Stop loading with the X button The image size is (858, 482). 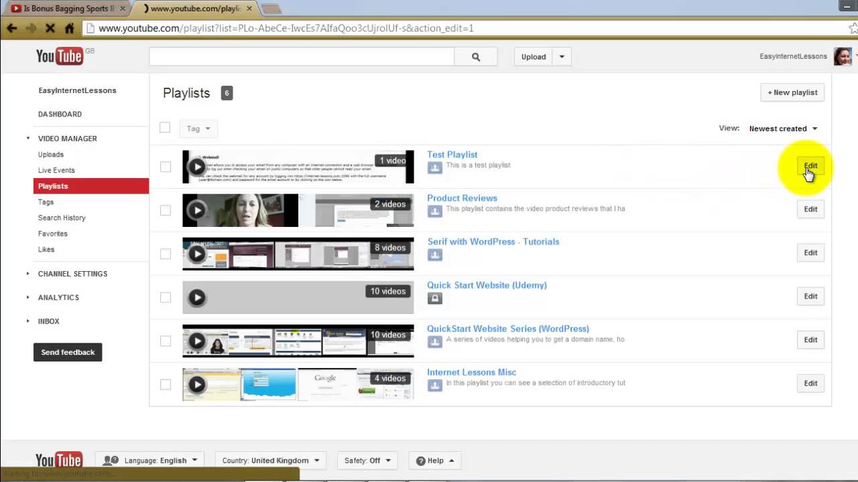tap(50, 28)
